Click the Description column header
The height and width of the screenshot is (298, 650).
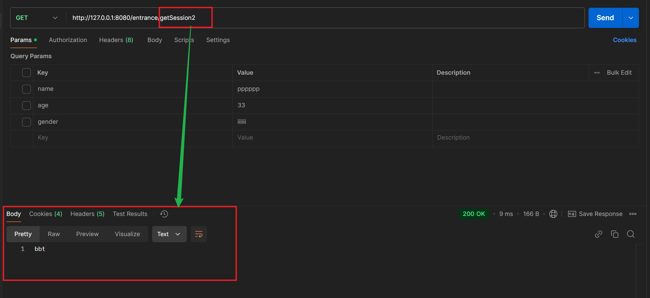453,73
